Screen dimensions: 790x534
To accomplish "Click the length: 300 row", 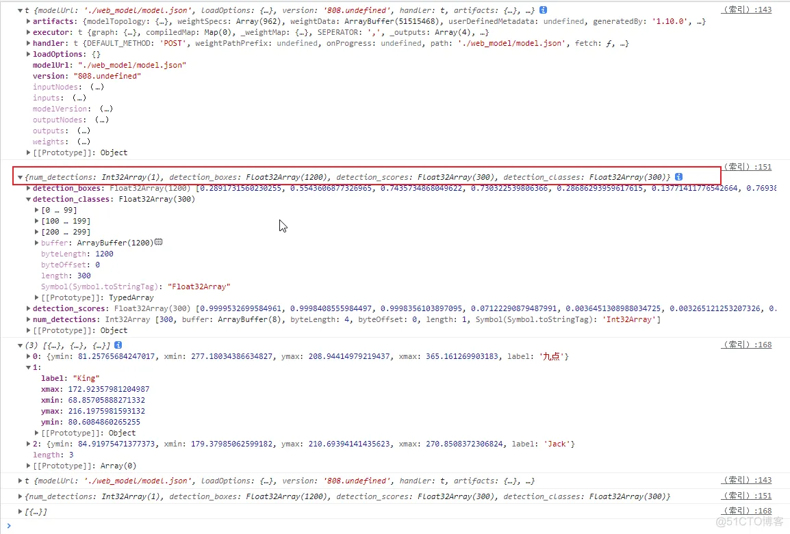I will 66,276.
